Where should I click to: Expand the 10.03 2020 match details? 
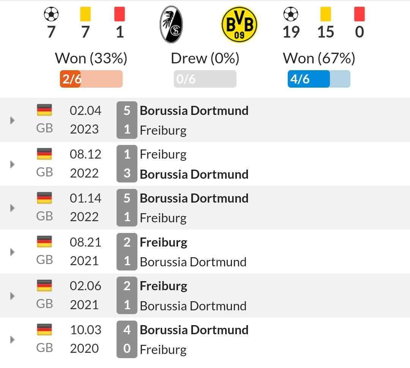click(x=12, y=340)
